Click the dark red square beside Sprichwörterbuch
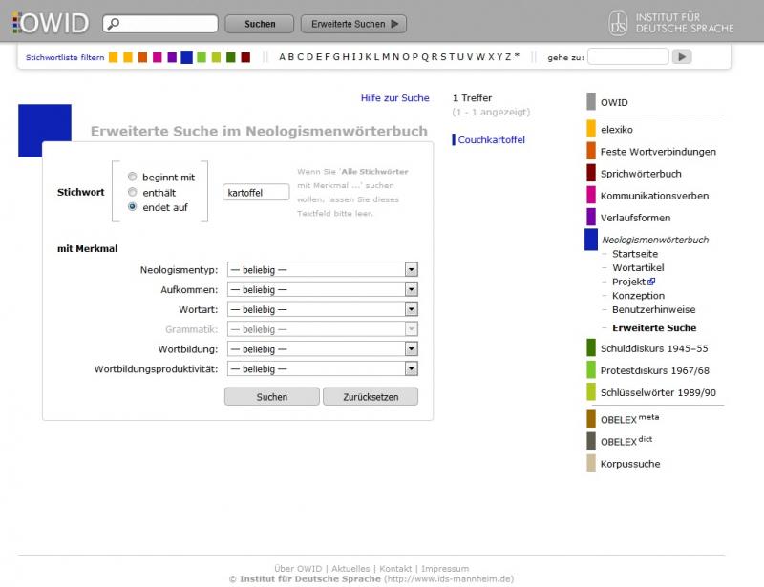The width and height of the screenshot is (764, 587). click(591, 173)
